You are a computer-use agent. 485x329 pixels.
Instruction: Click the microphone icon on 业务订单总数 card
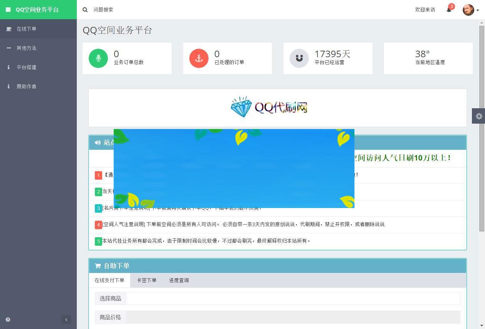coord(98,58)
